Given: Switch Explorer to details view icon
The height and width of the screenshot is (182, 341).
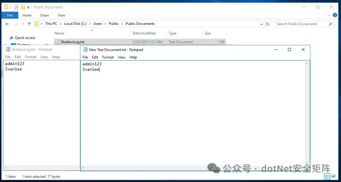Looking at the screenshot, I should [x=327, y=176].
